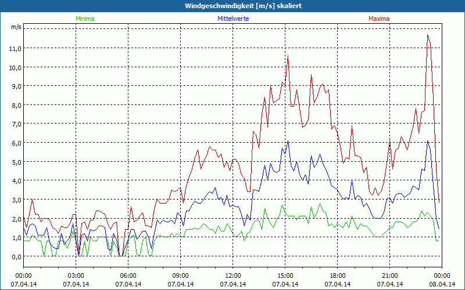
Task: Click the '4,0' y-axis value
Action: [x=16, y=181]
